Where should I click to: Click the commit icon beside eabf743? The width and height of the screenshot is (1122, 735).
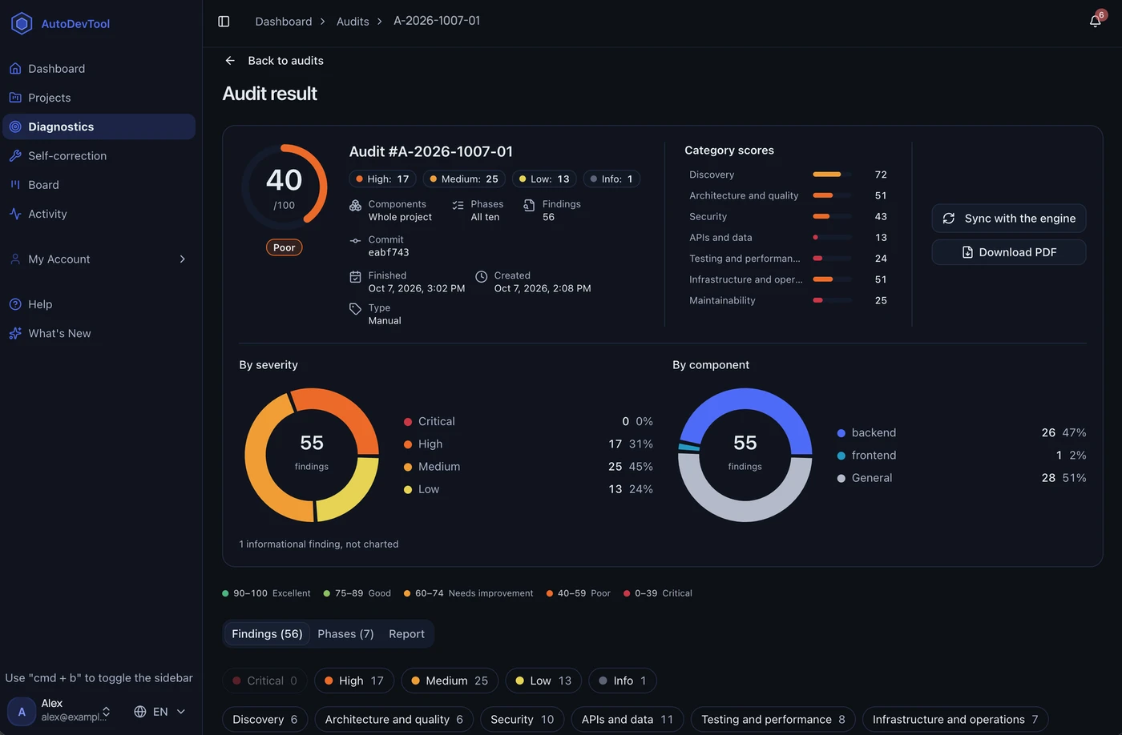click(355, 240)
